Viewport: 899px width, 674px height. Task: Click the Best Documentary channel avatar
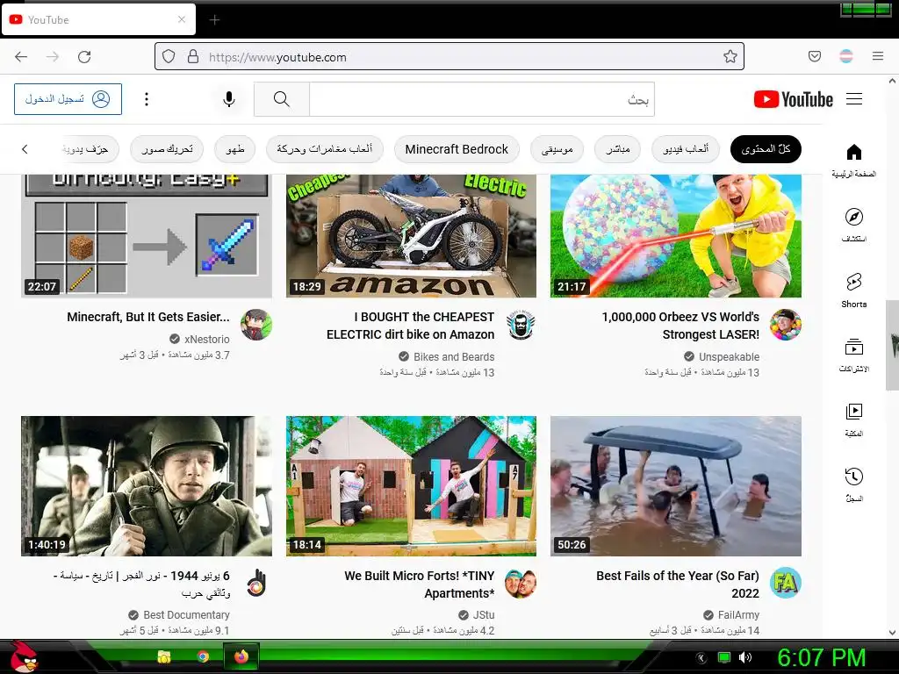(x=255, y=583)
